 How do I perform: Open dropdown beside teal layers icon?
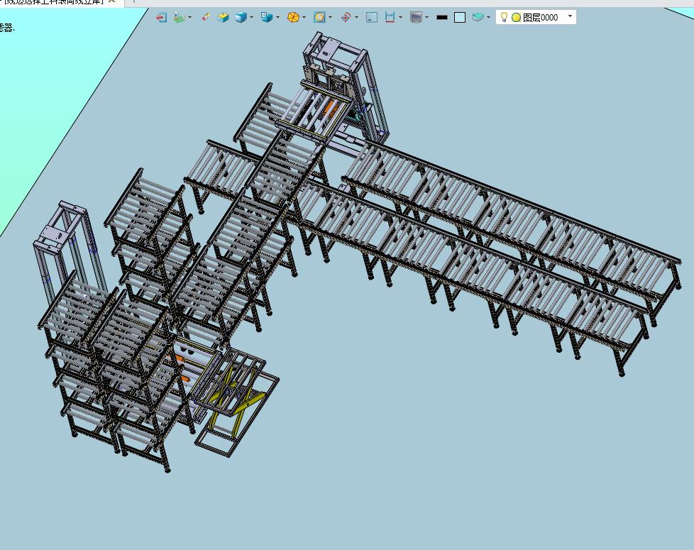tap(488, 18)
